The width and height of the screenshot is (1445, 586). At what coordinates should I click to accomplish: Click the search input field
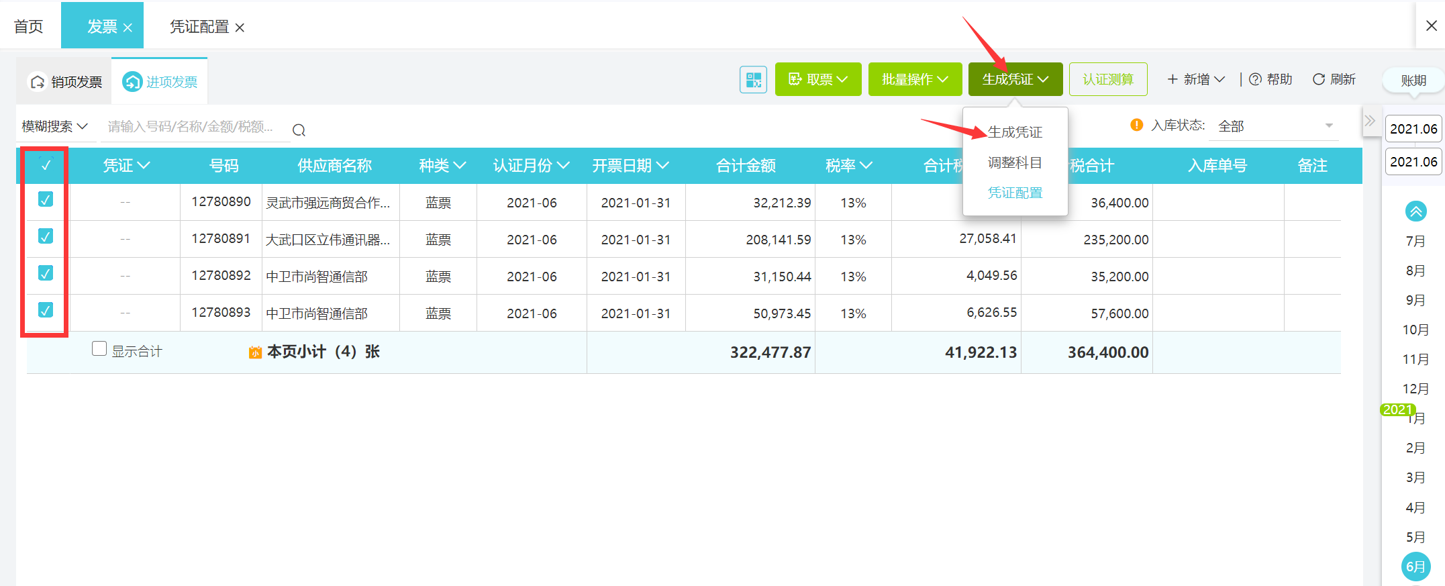pos(194,127)
